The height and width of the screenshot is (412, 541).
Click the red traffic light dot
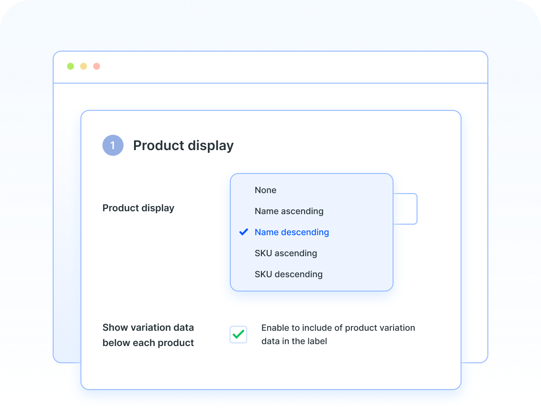[x=96, y=66]
